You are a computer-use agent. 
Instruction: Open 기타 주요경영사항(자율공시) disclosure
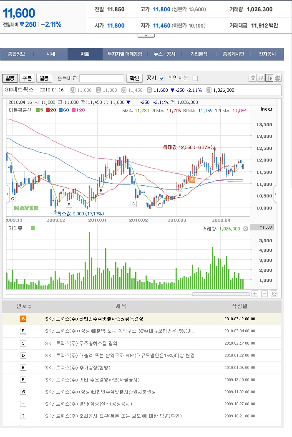click(x=92, y=379)
